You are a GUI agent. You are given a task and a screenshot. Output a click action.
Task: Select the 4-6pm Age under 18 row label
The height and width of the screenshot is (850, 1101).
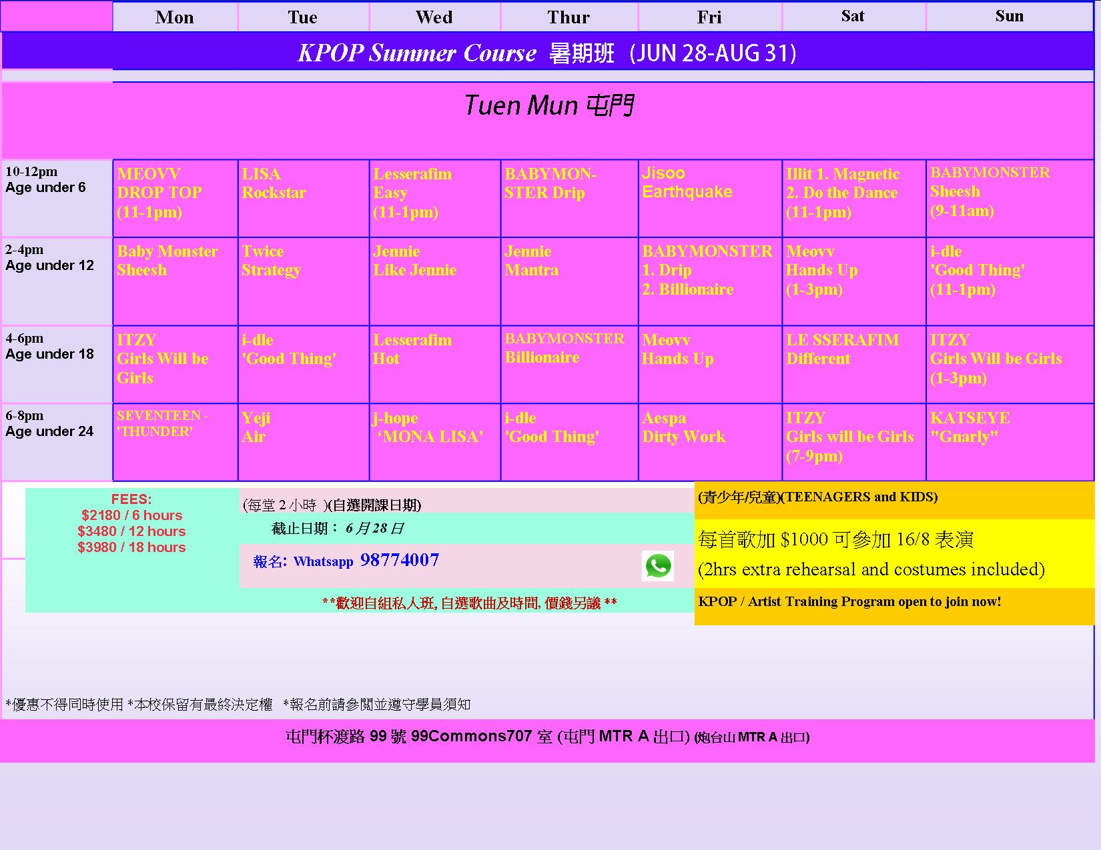[x=57, y=364]
